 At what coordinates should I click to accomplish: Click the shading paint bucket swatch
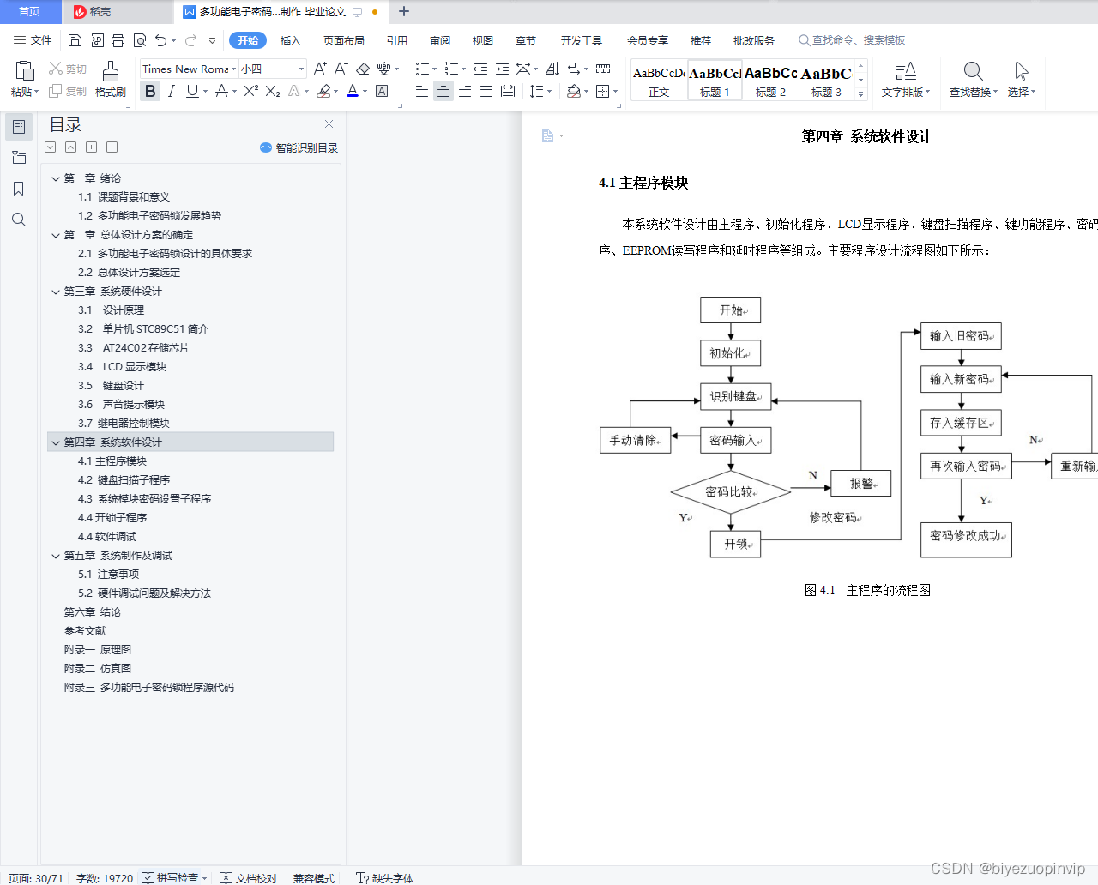tap(574, 91)
